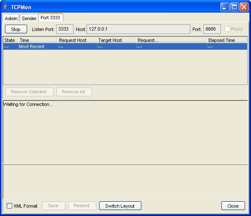Click the Waiting for Connection text pane
This screenshot has width=251, height=216.
click(125, 132)
